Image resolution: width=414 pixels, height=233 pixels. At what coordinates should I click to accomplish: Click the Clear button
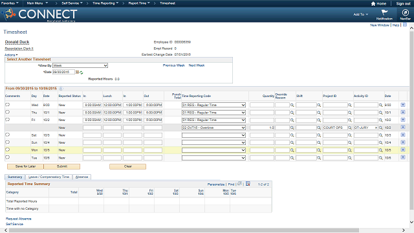[x=128, y=166]
